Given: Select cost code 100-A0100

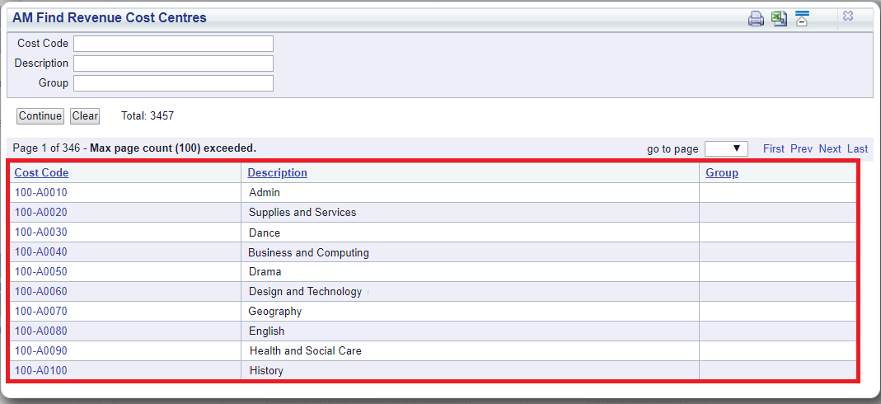Looking at the screenshot, I should click(x=40, y=370).
